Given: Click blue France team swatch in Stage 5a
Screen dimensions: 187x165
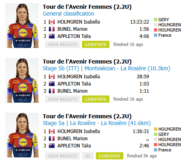Looking at the screenshot, I should pos(156,150).
